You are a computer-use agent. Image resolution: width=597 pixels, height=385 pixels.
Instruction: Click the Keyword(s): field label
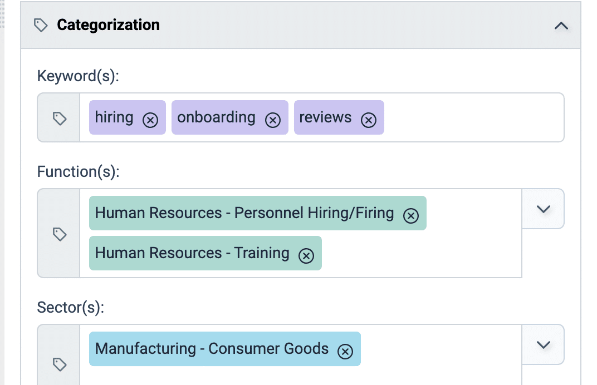[x=78, y=76]
